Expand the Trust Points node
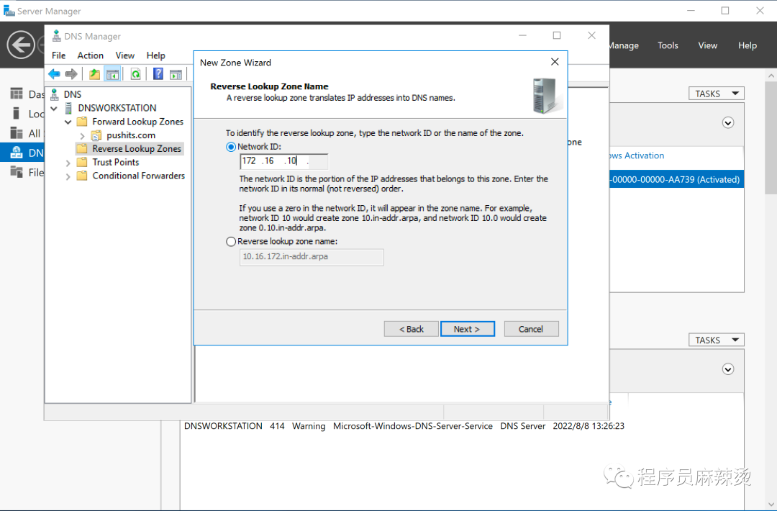Image resolution: width=777 pixels, height=511 pixels. coord(68,163)
